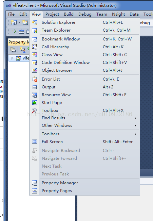Click the Output window icon

coord(35,87)
